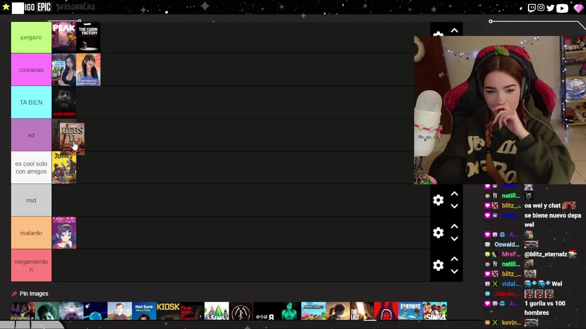Select the PEAK game image in juegazo
The width and height of the screenshot is (586, 329).
click(x=64, y=37)
